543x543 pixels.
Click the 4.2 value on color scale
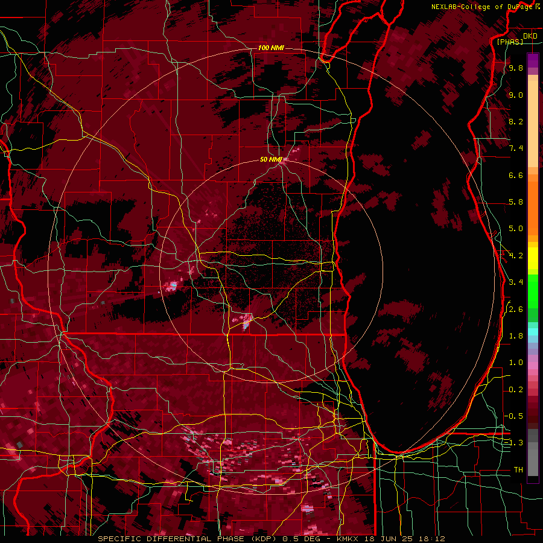tap(516, 256)
